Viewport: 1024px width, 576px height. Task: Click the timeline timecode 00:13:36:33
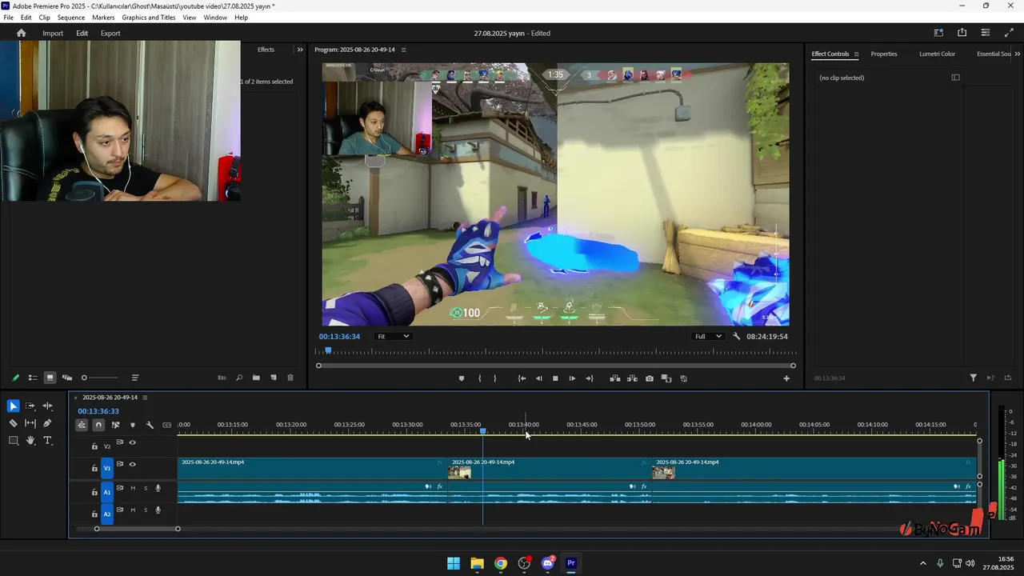[x=98, y=411]
